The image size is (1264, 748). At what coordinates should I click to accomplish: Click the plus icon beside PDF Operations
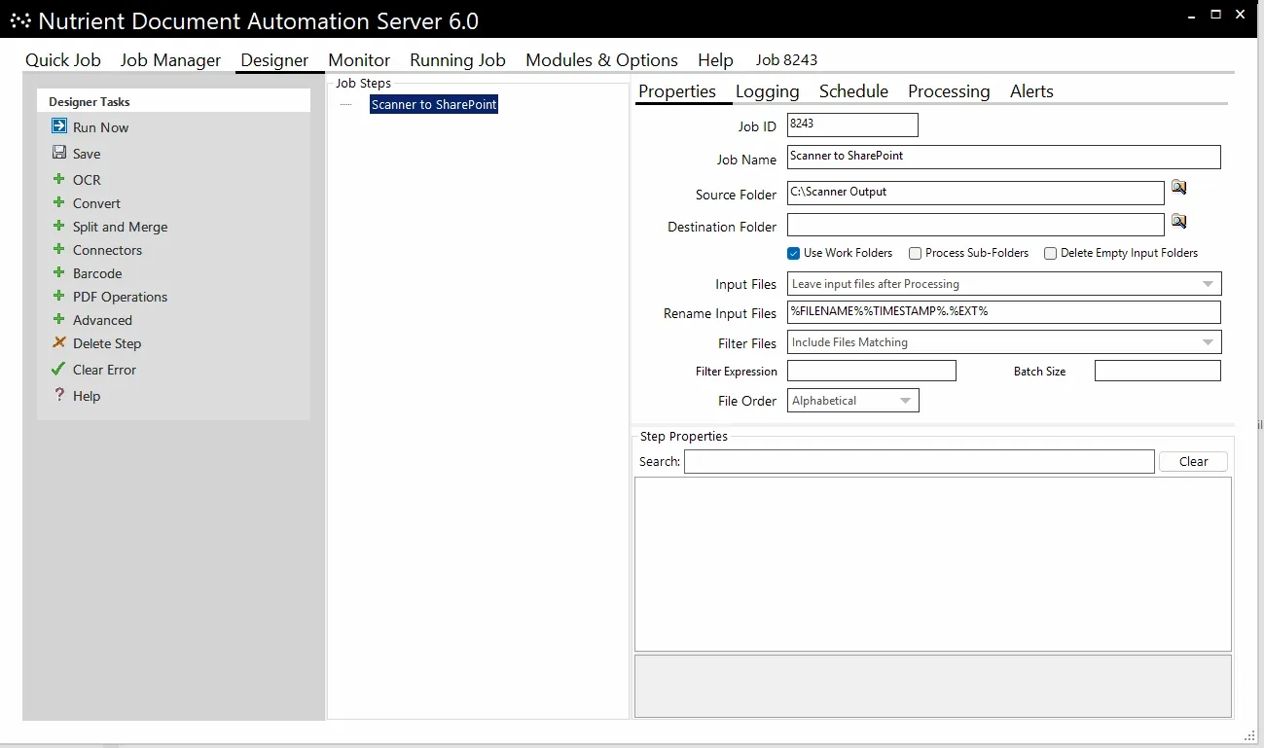(59, 296)
